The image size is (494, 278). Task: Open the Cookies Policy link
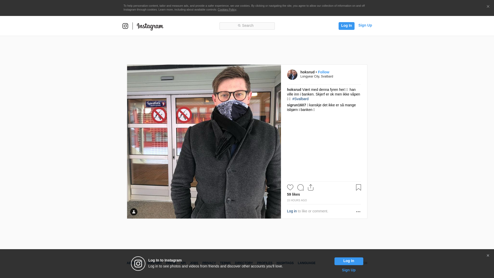coord(227,10)
